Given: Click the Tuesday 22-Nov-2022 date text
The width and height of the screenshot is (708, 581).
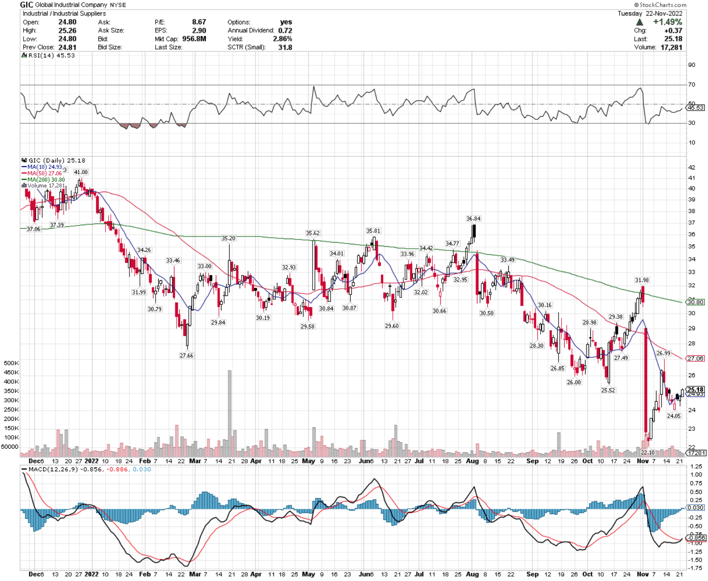Looking at the screenshot, I should (650, 14).
